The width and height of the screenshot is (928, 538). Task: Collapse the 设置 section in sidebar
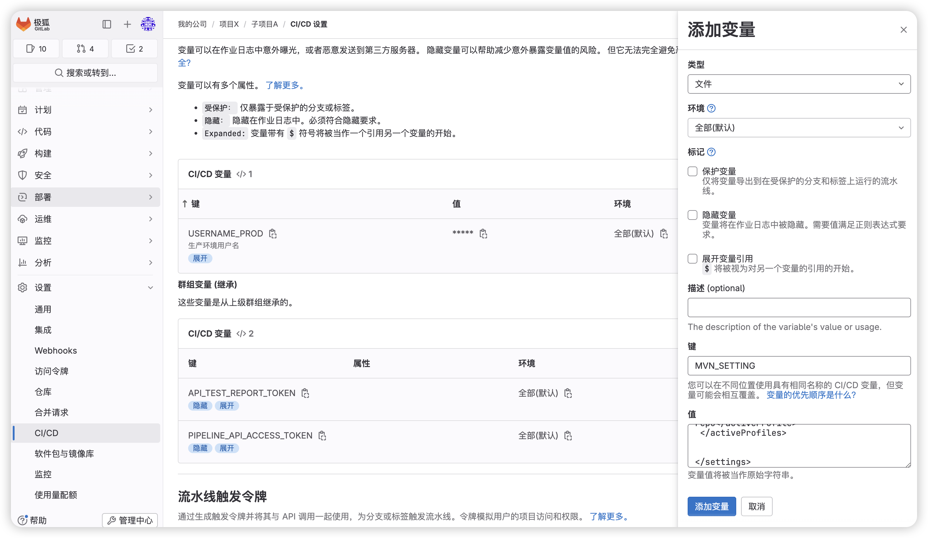pyautogui.click(x=150, y=287)
